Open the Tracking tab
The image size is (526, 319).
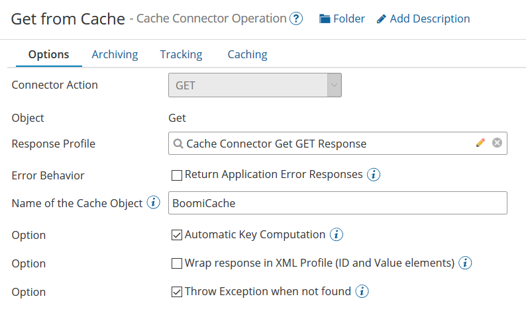(181, 54)
